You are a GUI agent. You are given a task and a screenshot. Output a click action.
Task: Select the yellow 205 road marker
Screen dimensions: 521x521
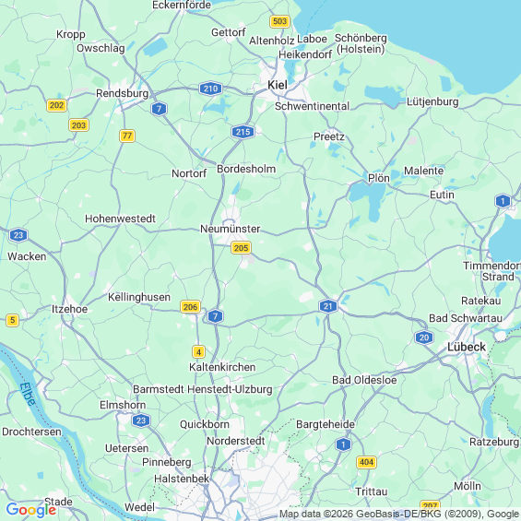[241, 248]
